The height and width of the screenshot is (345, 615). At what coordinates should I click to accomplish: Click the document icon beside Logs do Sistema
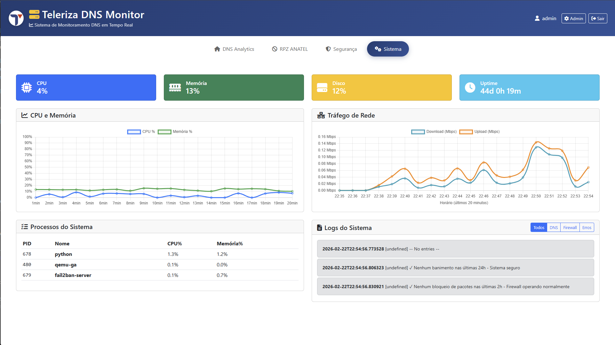pos(319,227)
